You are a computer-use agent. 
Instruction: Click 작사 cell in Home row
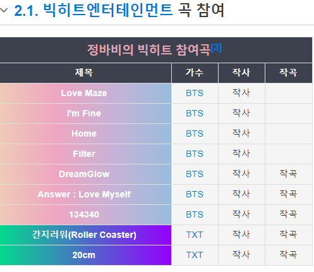click(241, 133)
